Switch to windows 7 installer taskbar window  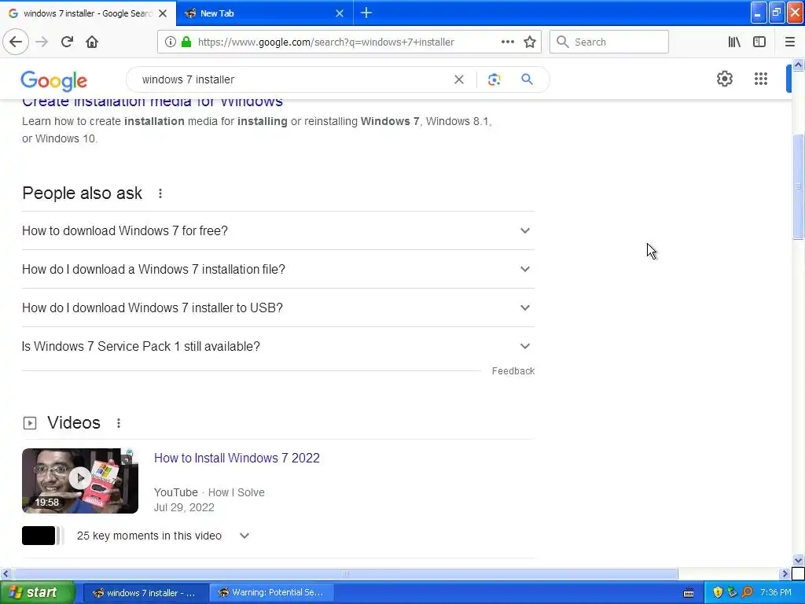(145, 593)
